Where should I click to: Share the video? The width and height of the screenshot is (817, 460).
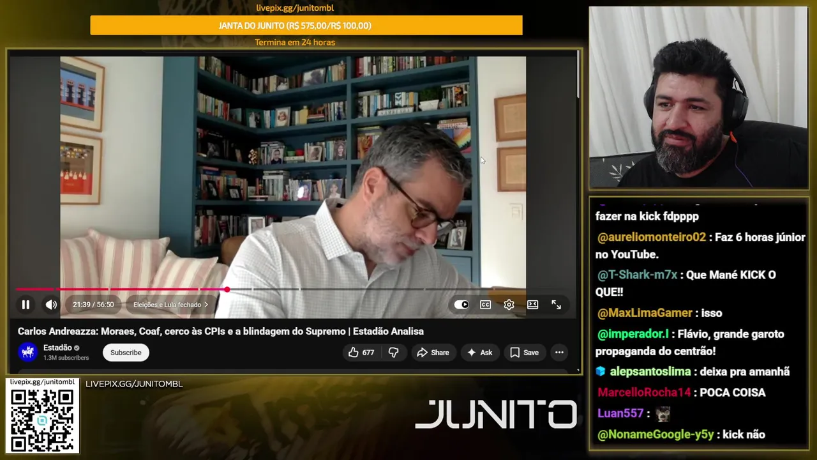[433, 353]
